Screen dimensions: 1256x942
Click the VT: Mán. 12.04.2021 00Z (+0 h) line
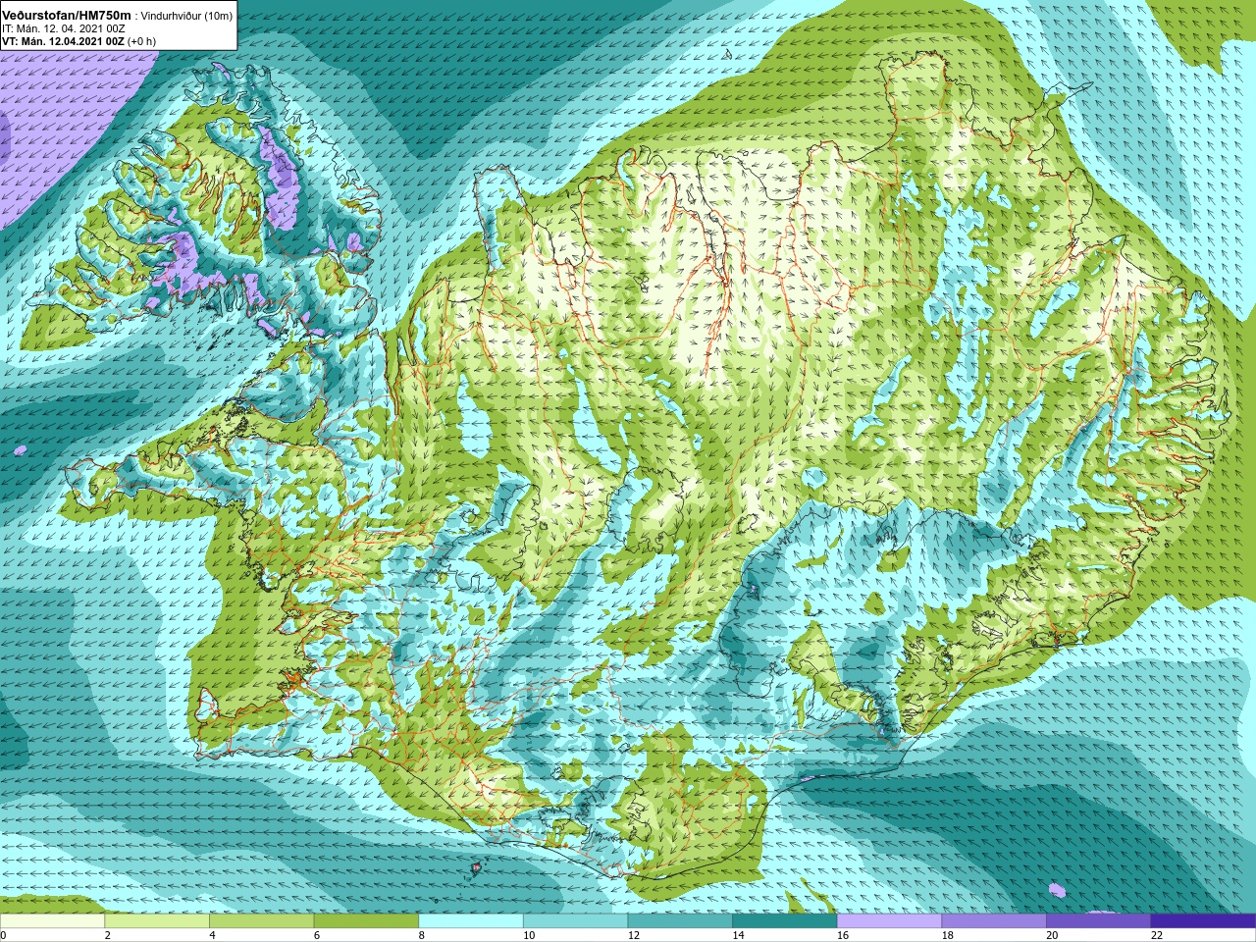coord(78,41)
